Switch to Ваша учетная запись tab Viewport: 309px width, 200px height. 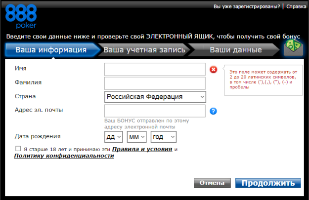(144, 50)
